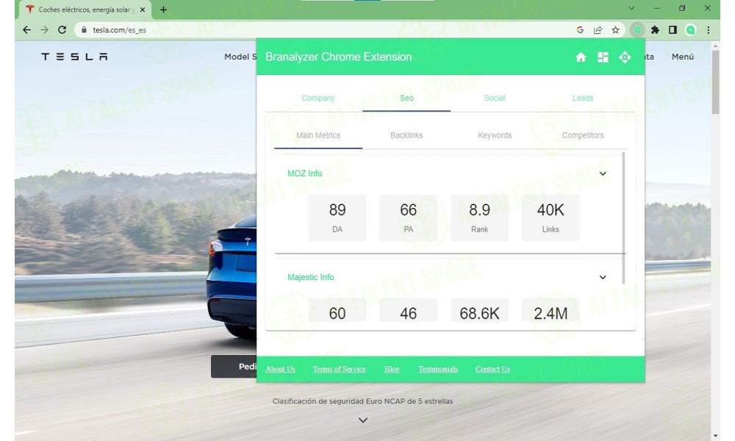Click the 66 PA metric card

(408, 218)
